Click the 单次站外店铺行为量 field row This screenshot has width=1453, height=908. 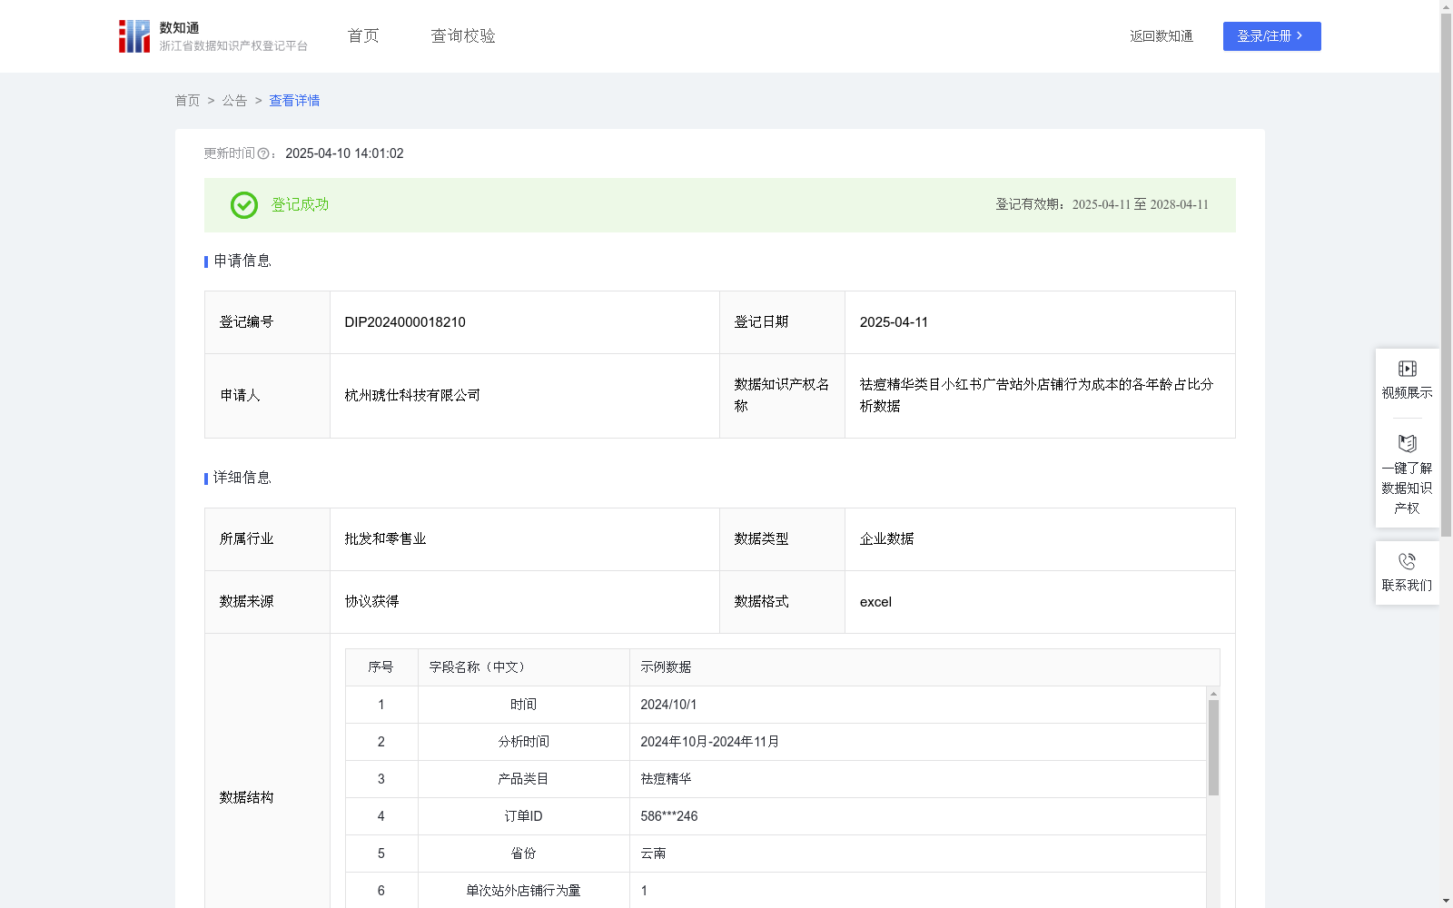pyautogui.click(x=776, y=891)
